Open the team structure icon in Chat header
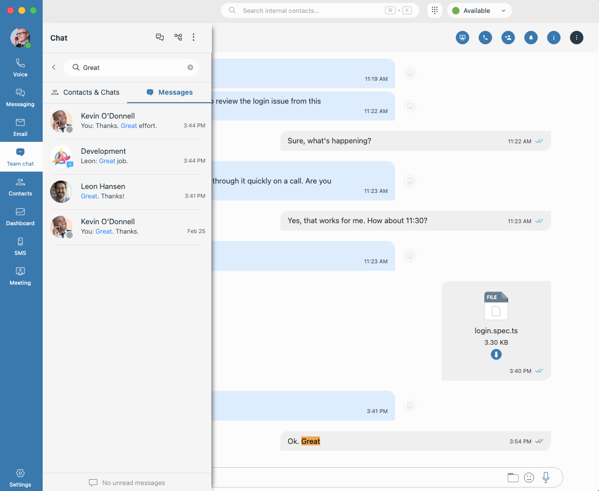This screenshot has height=491, width=599. (178, 37)
